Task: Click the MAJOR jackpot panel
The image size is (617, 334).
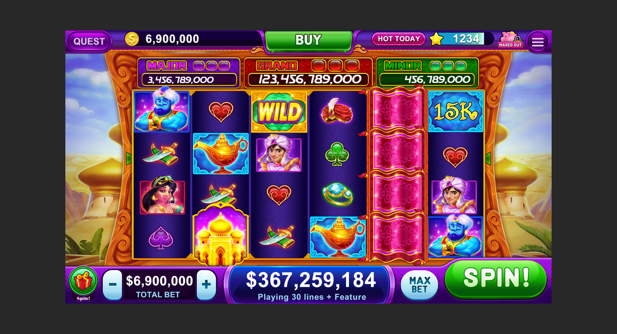Action: (x=189, y=73)
